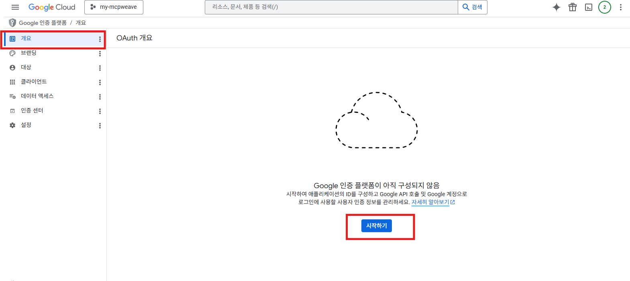The height and width of the screenshot is (281, 630).
Task: Open three-dot menu for 개요 row
Action: click(100, 39)
